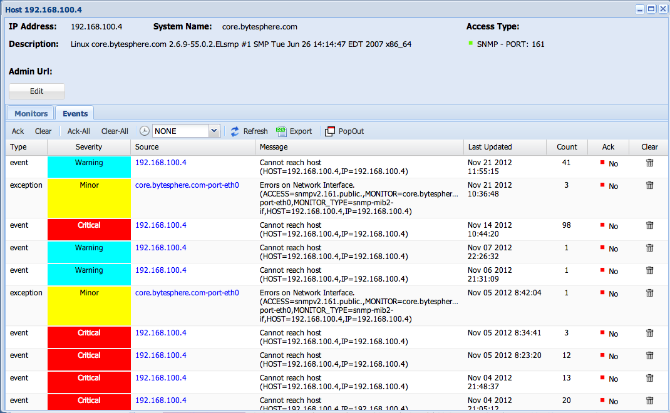Screen dimensions: 670x413
Task: Click trash icon for Nov 07 2012 warning row
Action: point(649,248)
